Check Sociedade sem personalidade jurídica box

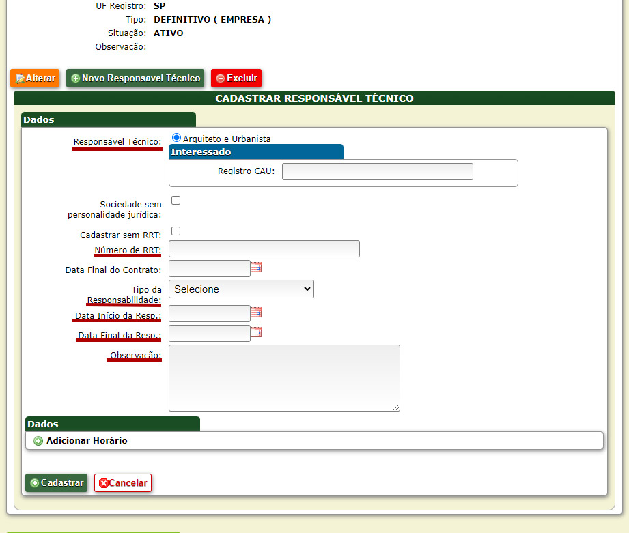tap(176, 201)
